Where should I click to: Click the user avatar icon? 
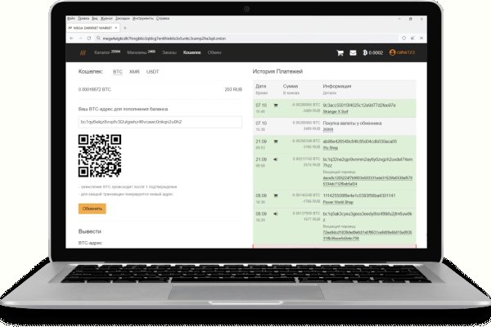pyautogui.click(x=393, y=52)
